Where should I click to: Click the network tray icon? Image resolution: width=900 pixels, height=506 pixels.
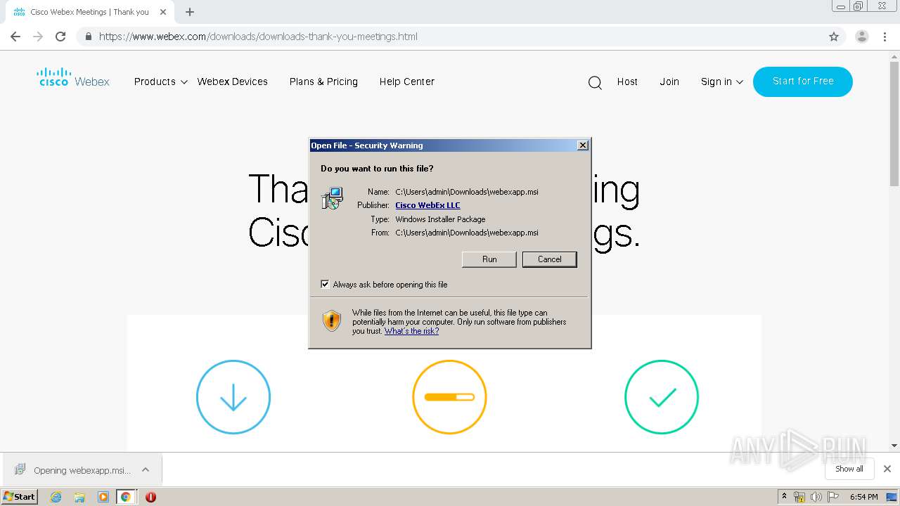[799, 497]
